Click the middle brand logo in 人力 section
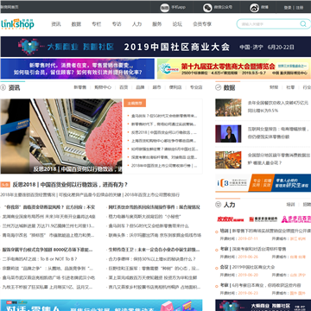The image size is (311, 311). (263, 219)
